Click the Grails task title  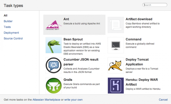[68, 80]
